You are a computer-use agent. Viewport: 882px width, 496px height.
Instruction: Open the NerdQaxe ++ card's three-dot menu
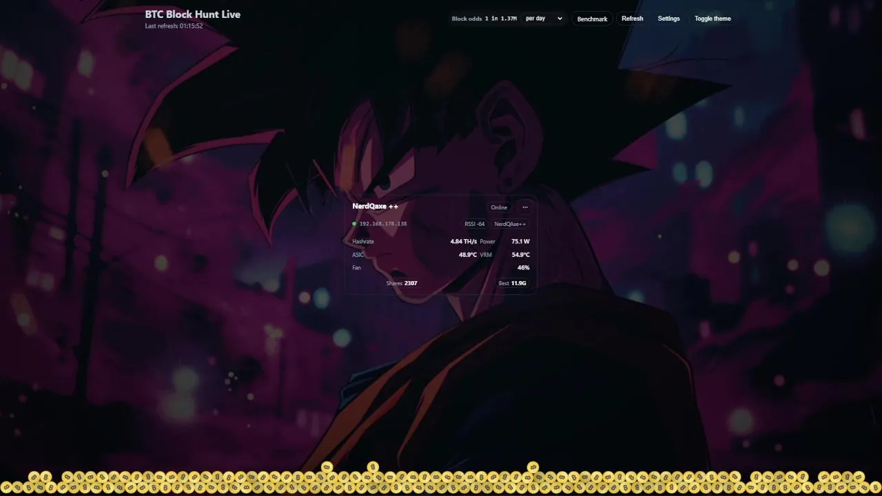(x=525, y=207)
